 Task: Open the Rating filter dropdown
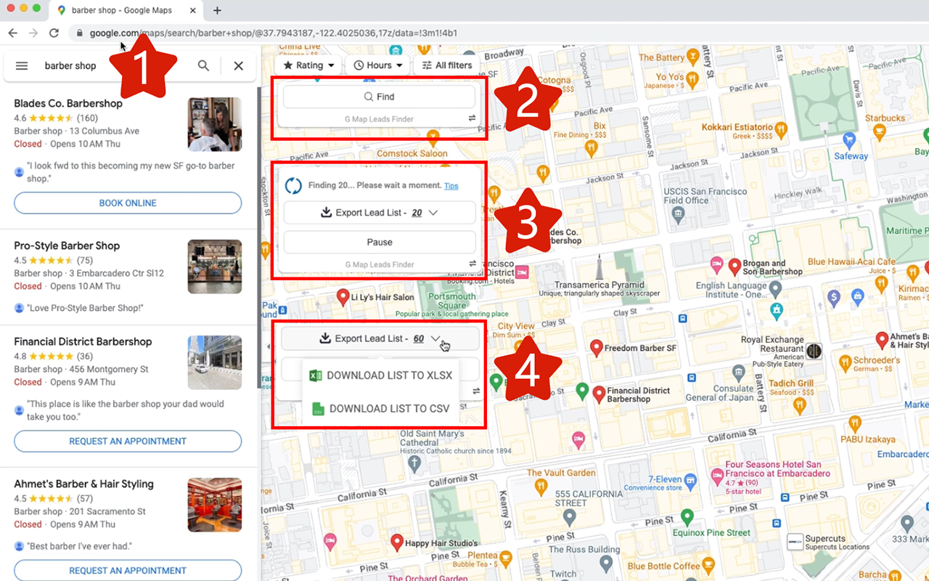tap(308, 65)
